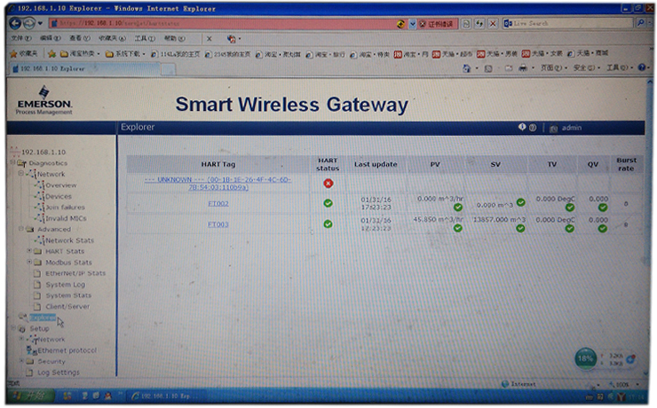Collapse the Diagnostics tree node
Viewport: 657px width, 408px height.
click(x=12, y=163)
